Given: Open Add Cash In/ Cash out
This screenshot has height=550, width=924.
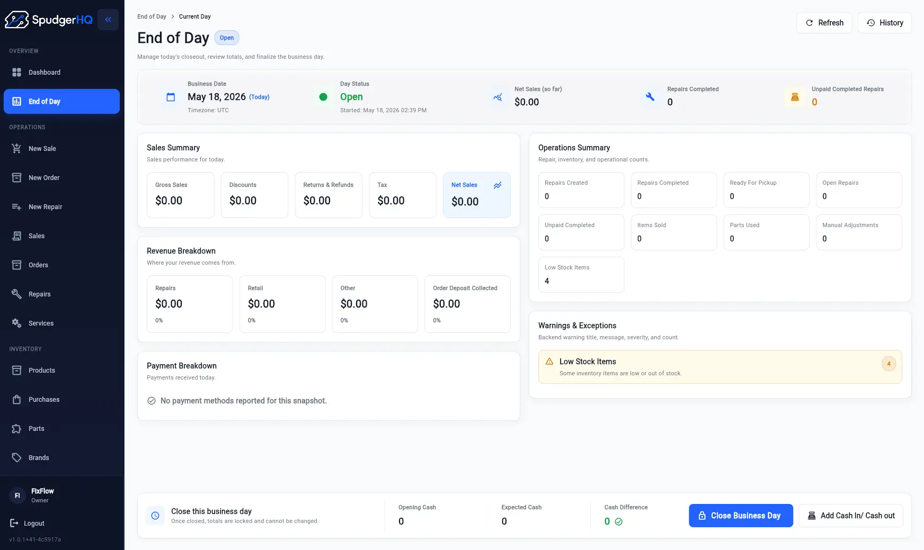Looking at the screenshot, I should pos(851,516).
